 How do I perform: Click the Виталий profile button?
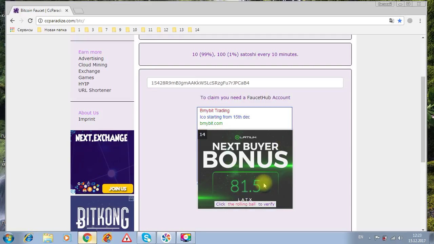click(385, 4)
